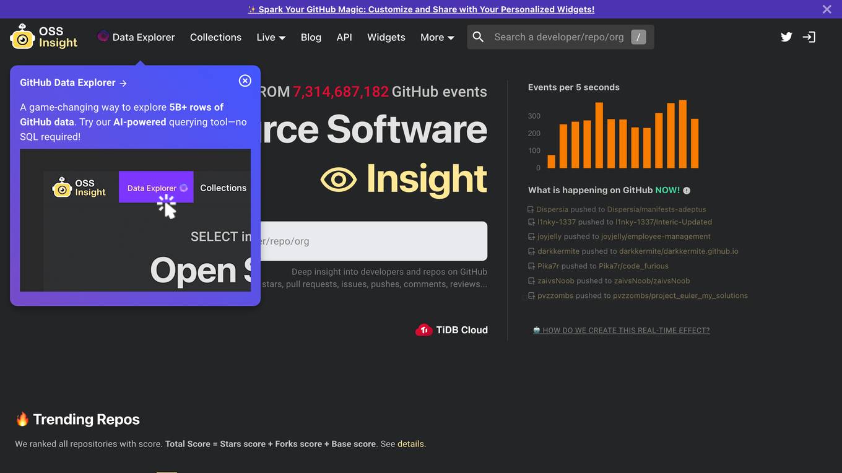Expand the Live dropdown menu

coord(271,37)
